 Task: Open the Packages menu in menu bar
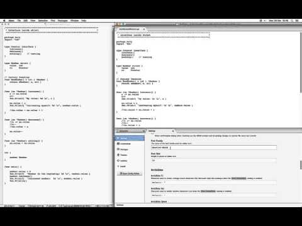[x=63, y=21]
